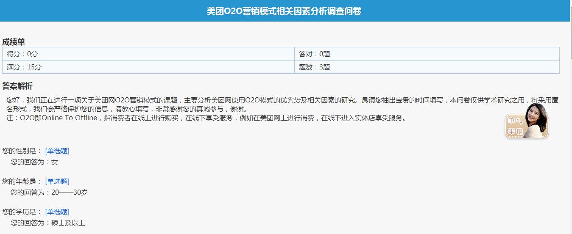Click the answer 您的回答为：20——30岁
This screenshot has width=572, height=234.
pyautogui.click(x=49, y=192)
